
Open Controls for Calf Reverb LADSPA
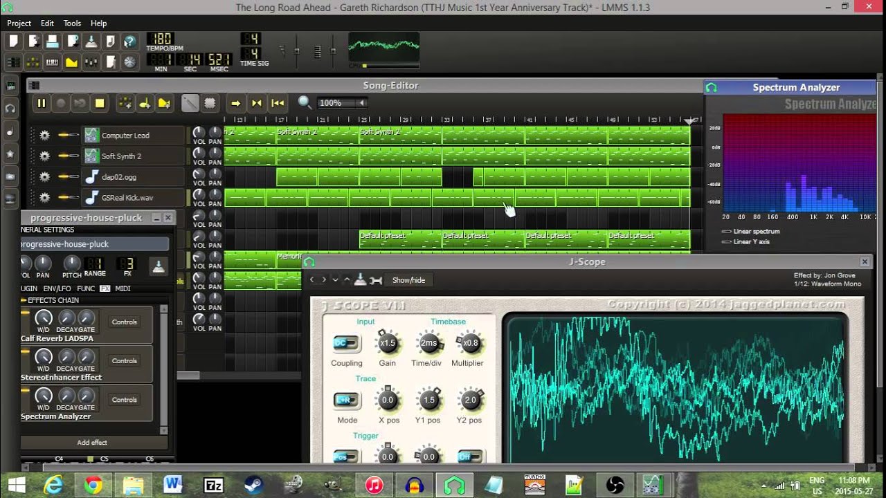point(125,322)
